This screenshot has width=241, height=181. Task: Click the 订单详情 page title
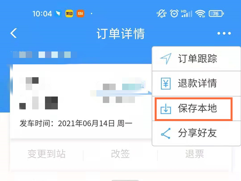[120, 33]
